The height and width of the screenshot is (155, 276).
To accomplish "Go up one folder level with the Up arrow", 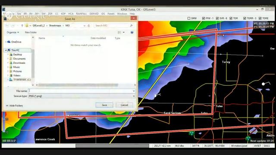I will 22,26.
